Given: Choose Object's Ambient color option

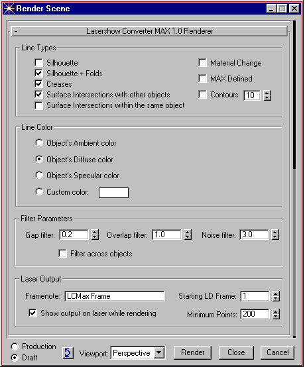Looking at the screenshot, I should 39,143.
